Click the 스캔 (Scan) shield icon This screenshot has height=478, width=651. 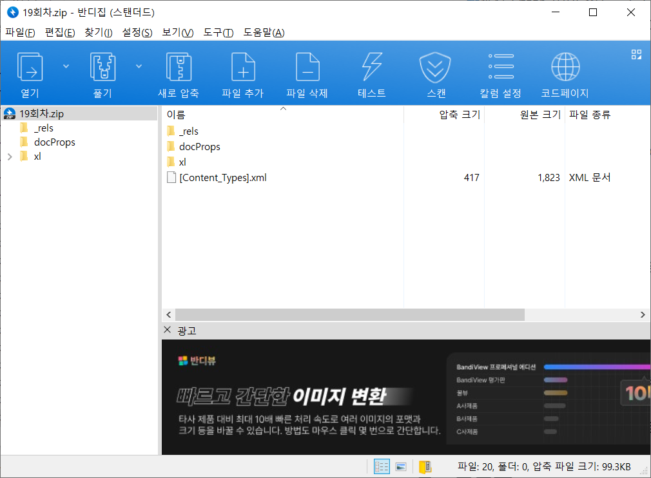[435, 67]
